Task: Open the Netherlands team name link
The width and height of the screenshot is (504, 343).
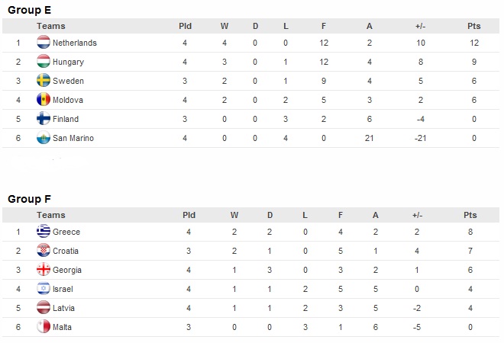Action: (x=75, y=43)
